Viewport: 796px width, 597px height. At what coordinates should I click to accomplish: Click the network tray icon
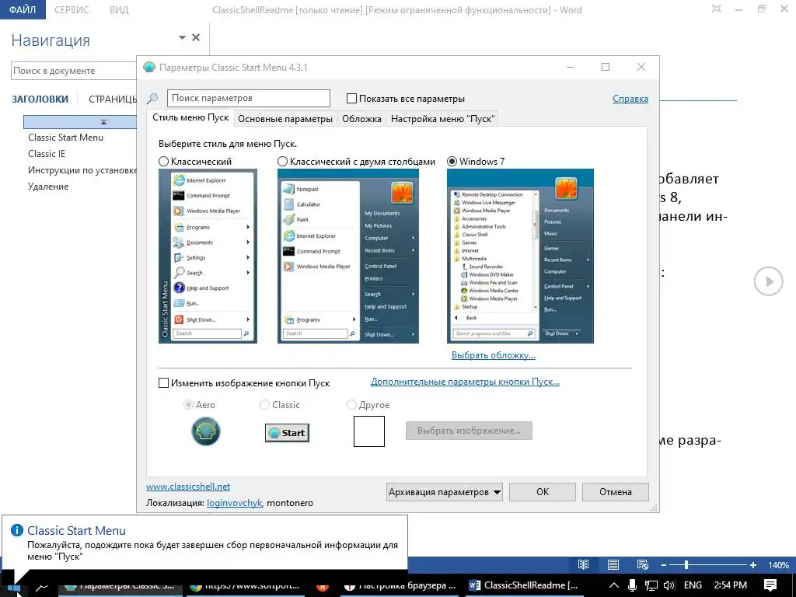pos(651,585)
